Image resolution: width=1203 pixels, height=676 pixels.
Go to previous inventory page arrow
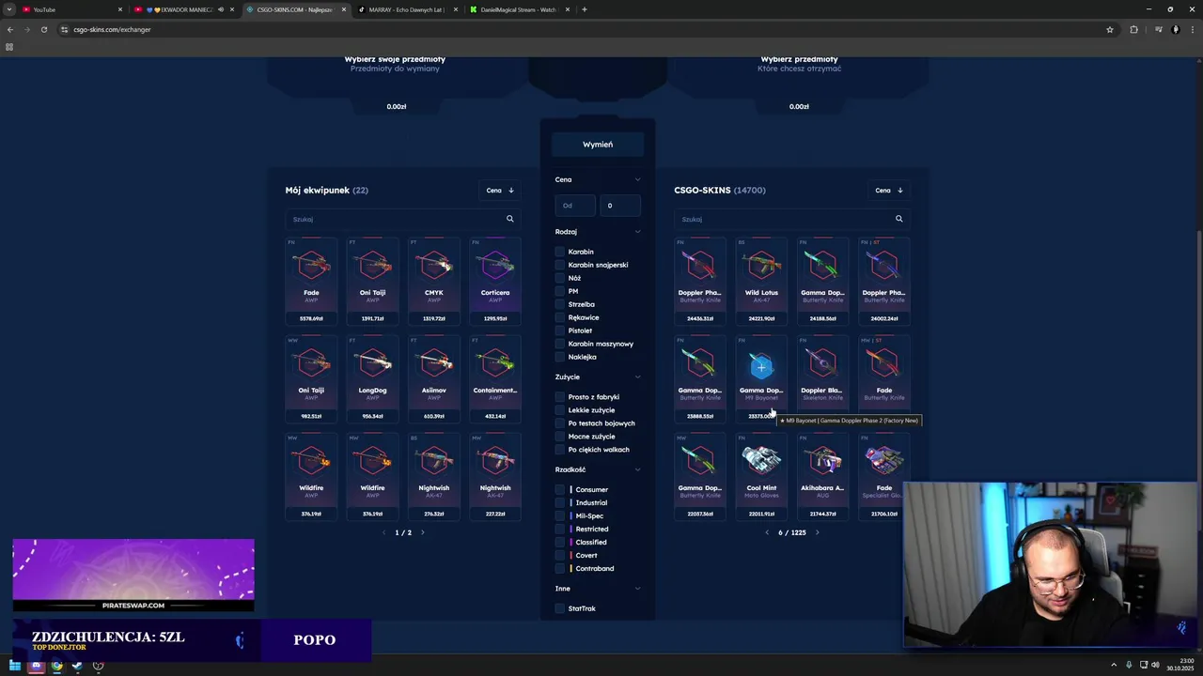(x=383, y=532)
